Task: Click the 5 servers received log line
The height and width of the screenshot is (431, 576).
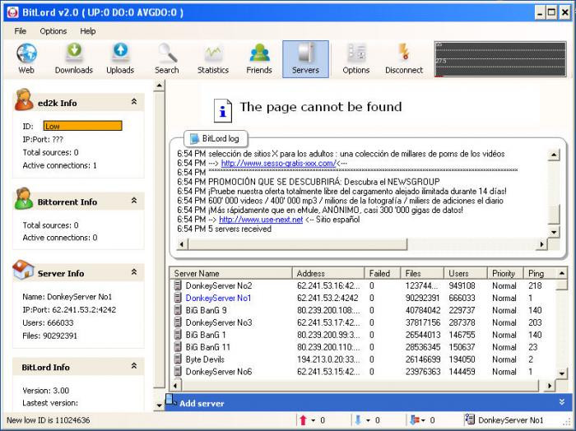Action: pyautogui.click(x=224, y=229)
